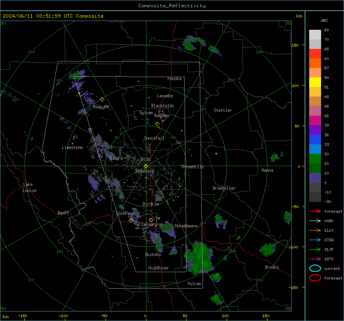The image size is (344, 321).
Task: Click the RockyMH label
Action: pyautogui.click(x=101, y=107)
